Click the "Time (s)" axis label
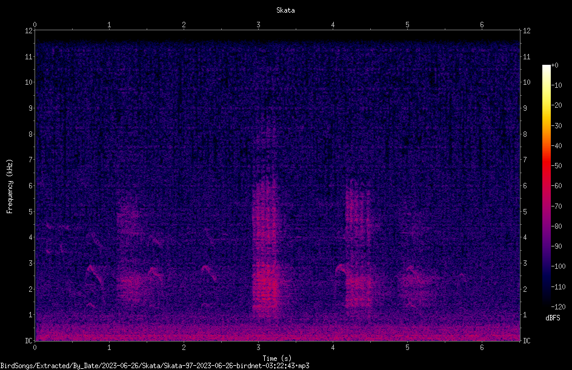Screen dimensions: 572x370 tap(277, 358)
